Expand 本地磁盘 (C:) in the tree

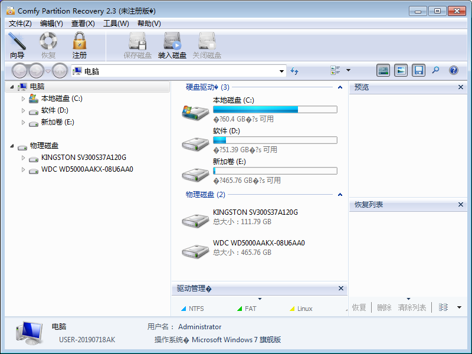pyautogui.click(x=23, y=99)
